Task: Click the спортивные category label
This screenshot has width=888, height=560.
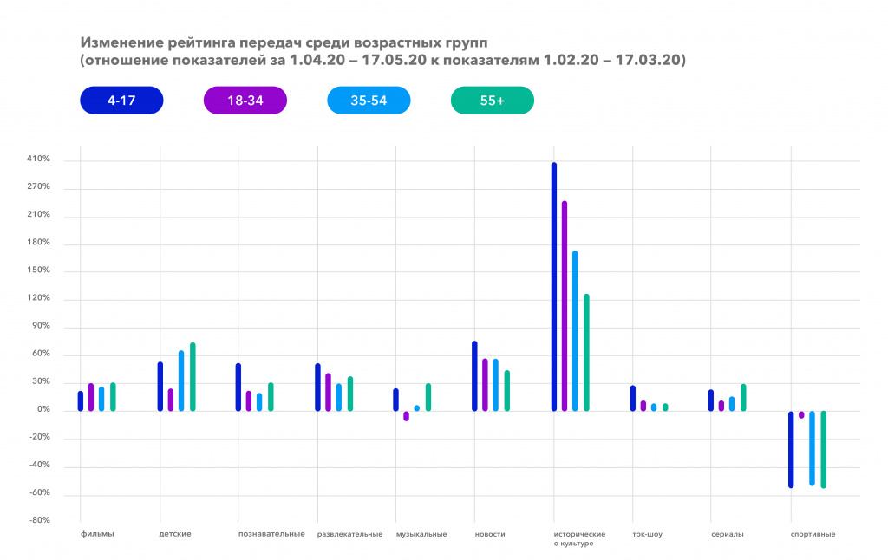Action: (812, 534)
